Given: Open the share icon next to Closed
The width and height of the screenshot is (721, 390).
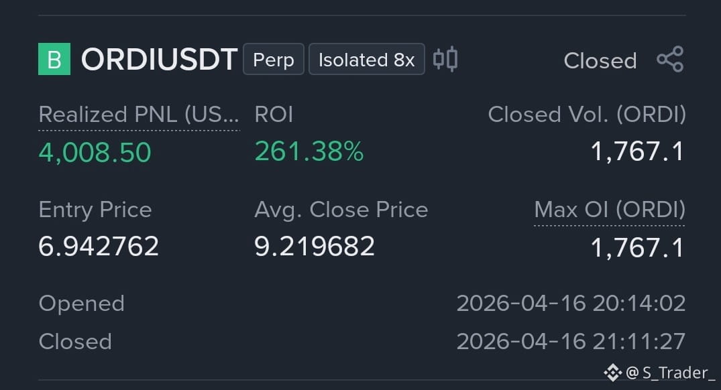Looking at the screenshot, I should pyautogui.click(x=671, y=59).
